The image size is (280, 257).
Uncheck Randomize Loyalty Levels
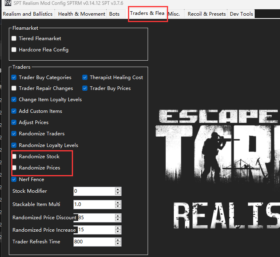pyautogui.click(x=14, y=145)
